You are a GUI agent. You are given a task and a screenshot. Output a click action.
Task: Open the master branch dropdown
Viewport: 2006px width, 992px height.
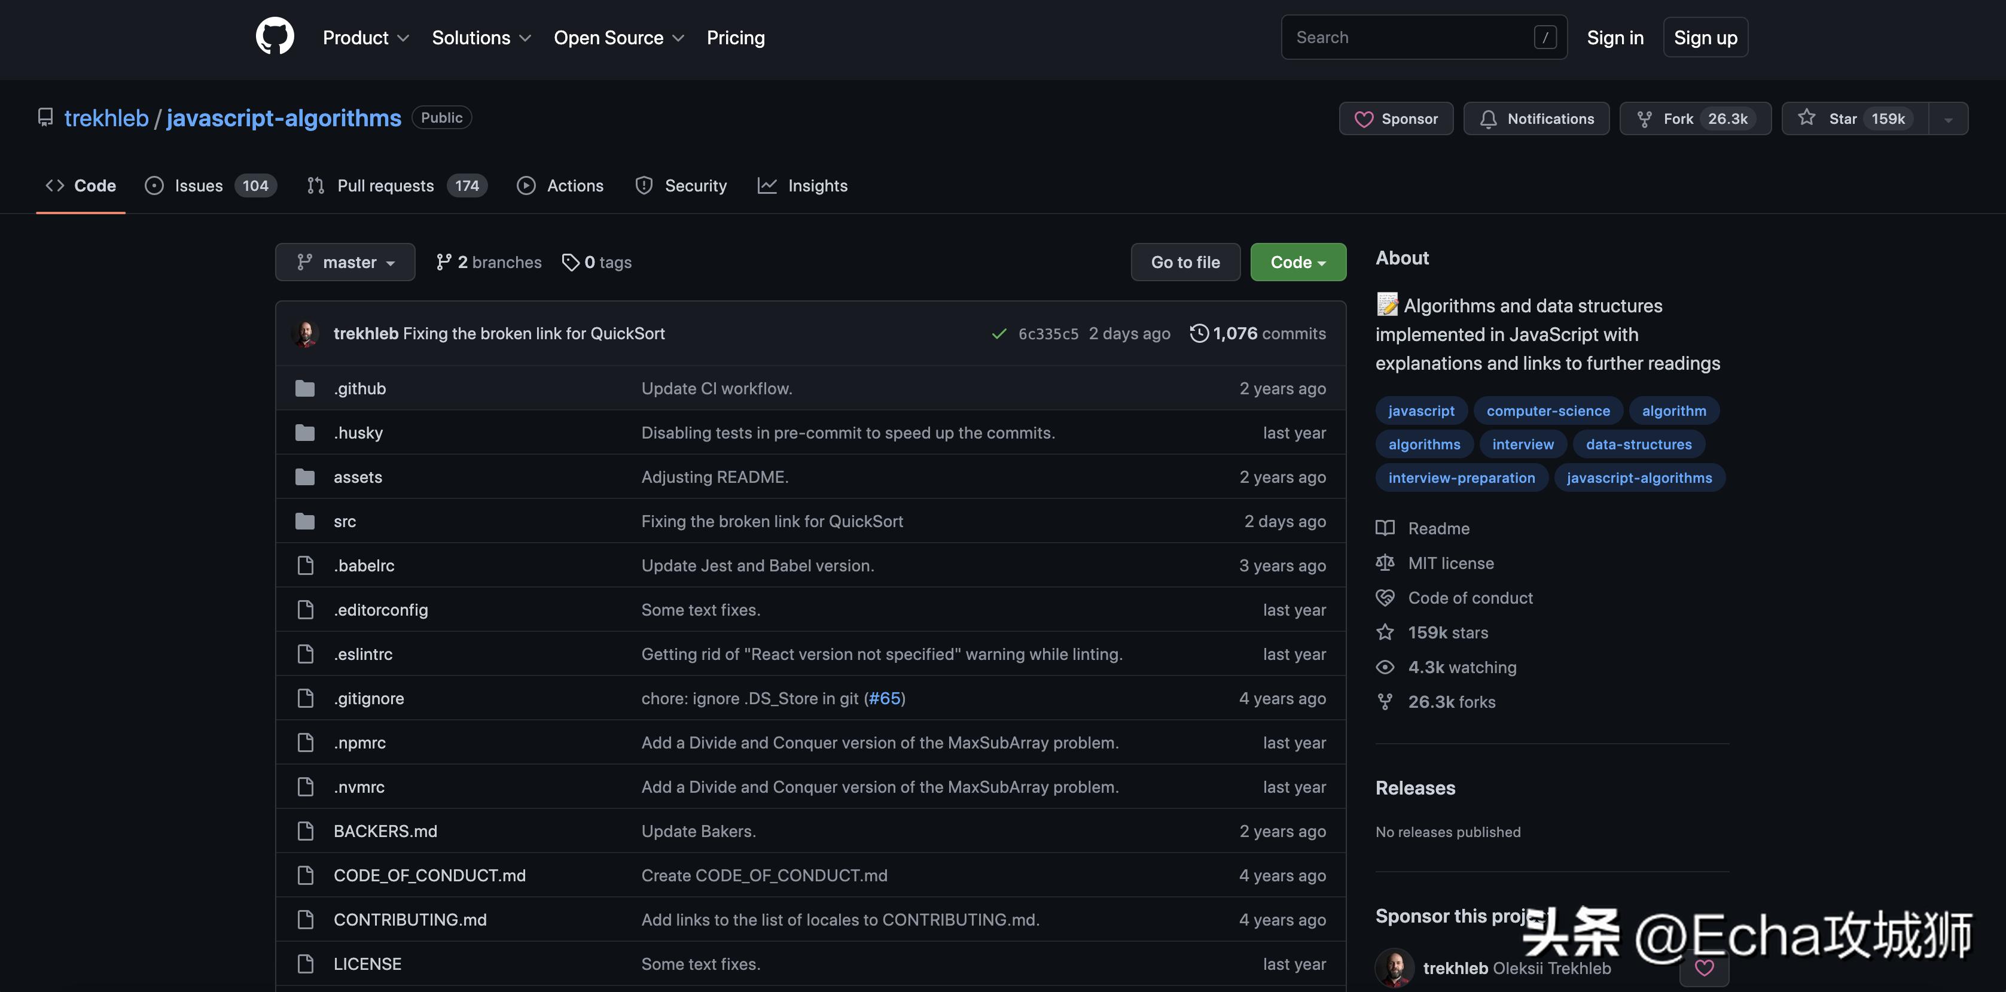345,263
